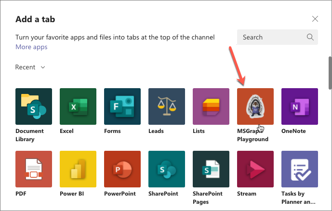Viewport: 332px width, 211px height.
Task: Click the 'Lists' label text
Action: click(199, 131)
